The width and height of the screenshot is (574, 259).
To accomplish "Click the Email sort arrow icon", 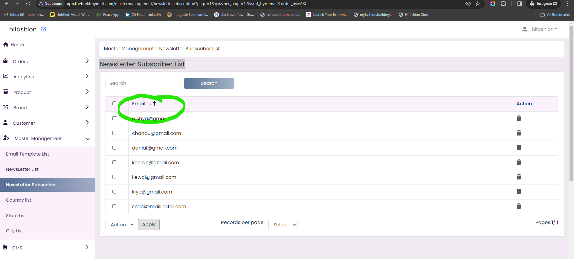I will pos(153,103).
